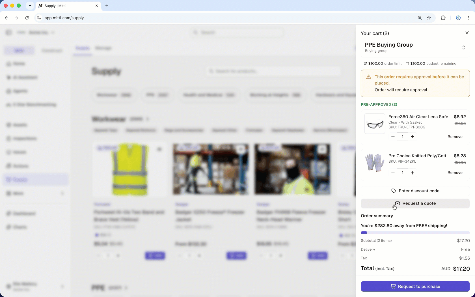Click the Tax amount $1.56
The width and height of the screenshot is (475, 297).
tap(465, 258)
